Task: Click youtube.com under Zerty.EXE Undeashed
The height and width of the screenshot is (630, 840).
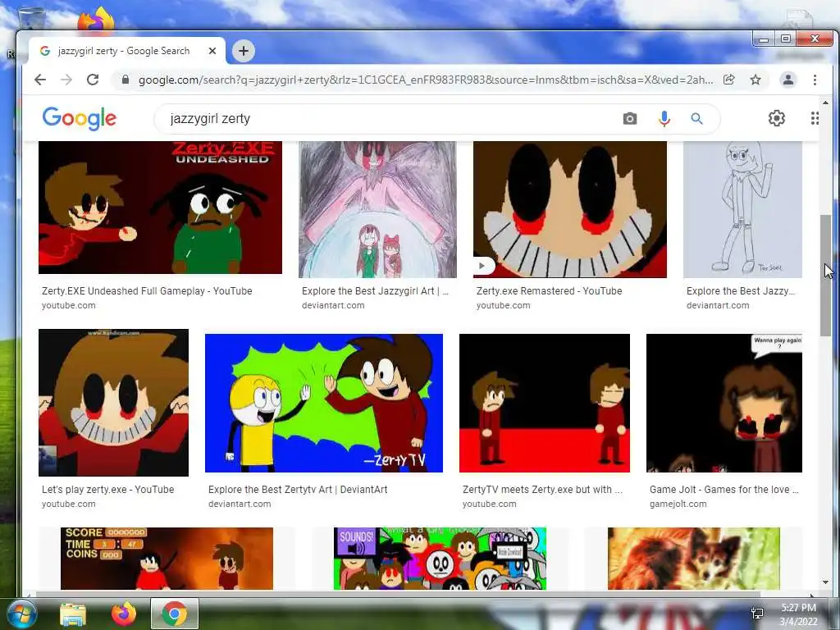Action: [69, 305]
